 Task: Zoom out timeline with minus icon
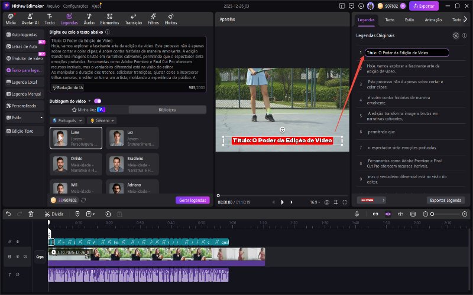pyautogui.click(x=425, y=214)
